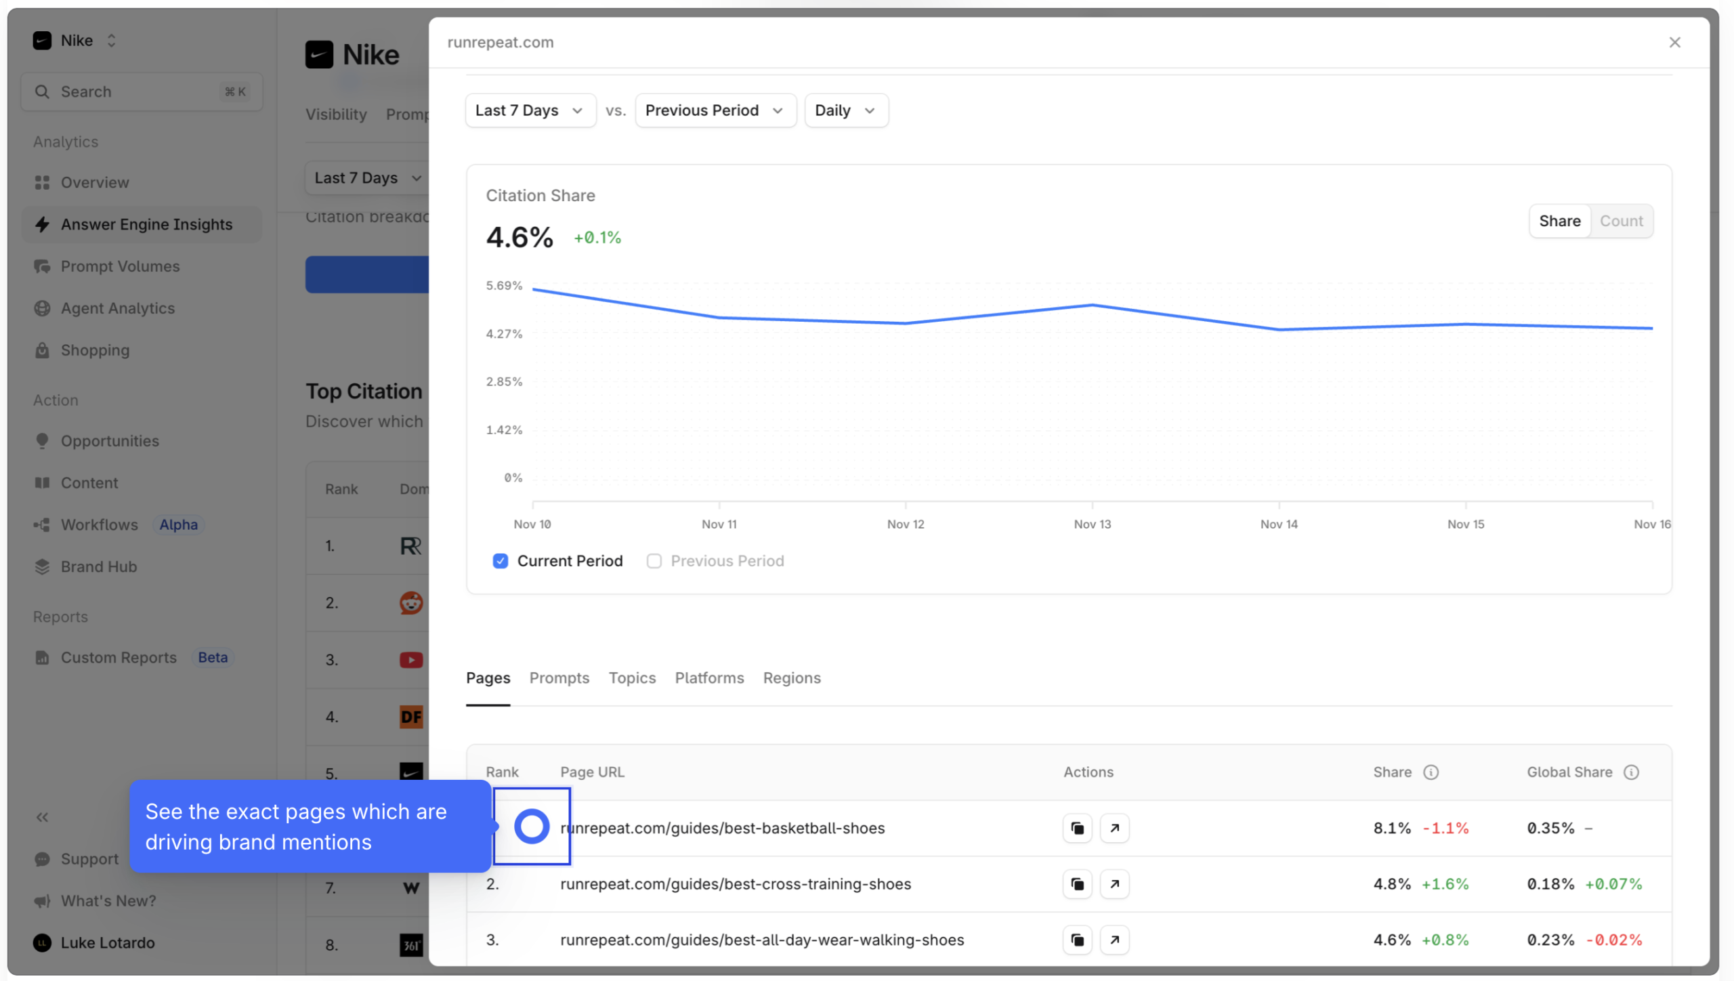The image size is (1734, 981).
Task: Click the Opportunities lightbulb icon
Action: [42, 441]
